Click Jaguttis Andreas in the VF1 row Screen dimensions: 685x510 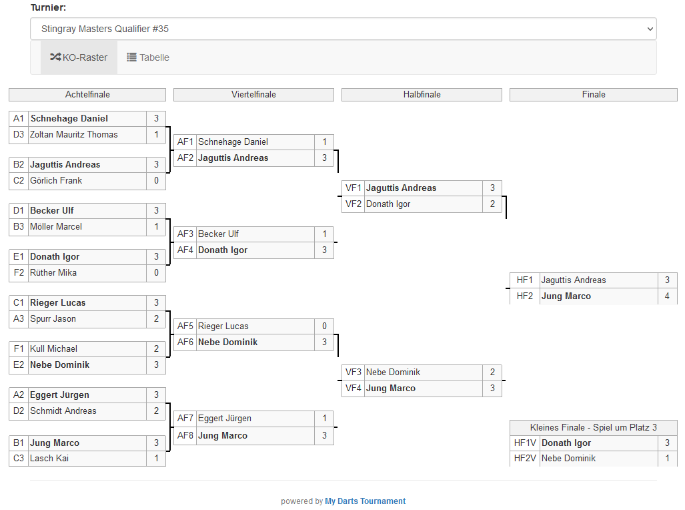pos(401,188)
